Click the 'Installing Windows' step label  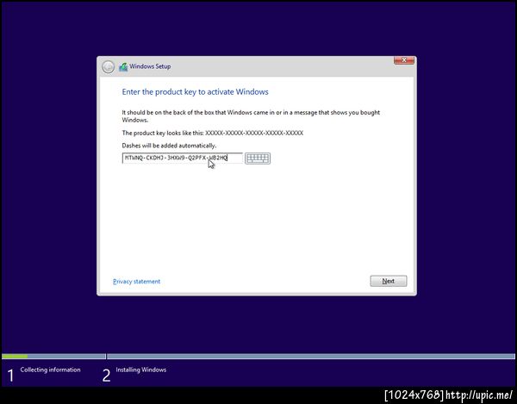140,370
